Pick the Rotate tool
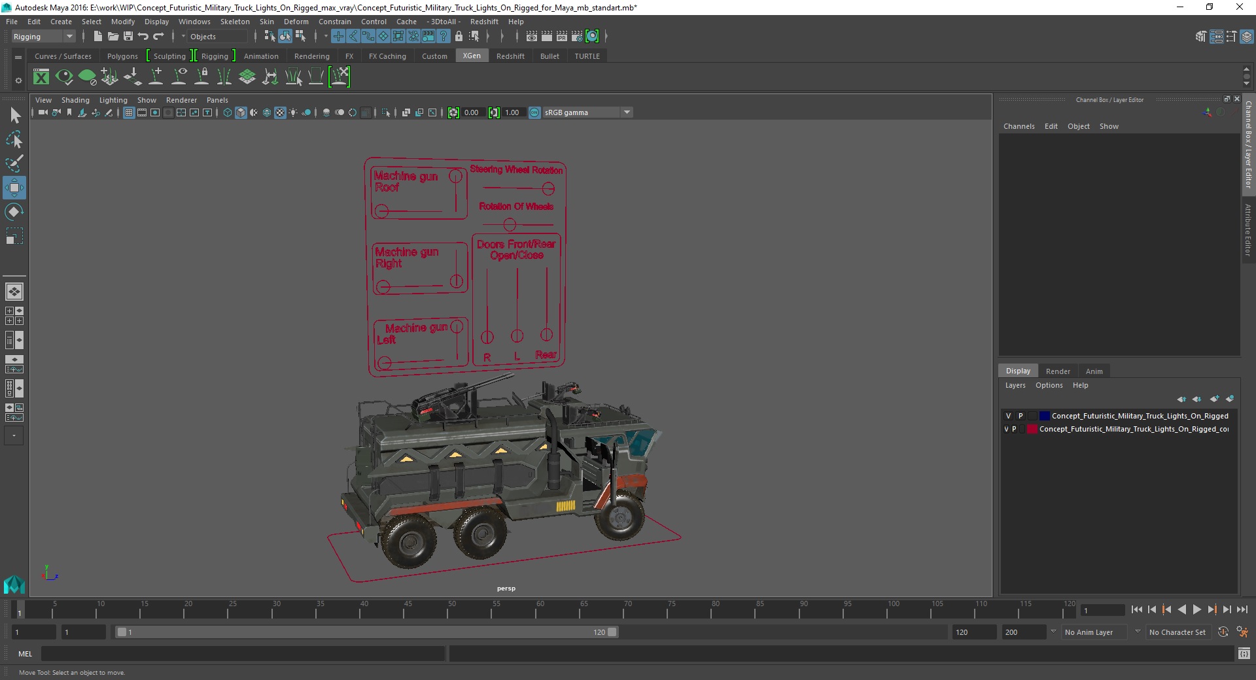Image resolution: width=1256 pixels, height=680 pixels. [14, 212]
